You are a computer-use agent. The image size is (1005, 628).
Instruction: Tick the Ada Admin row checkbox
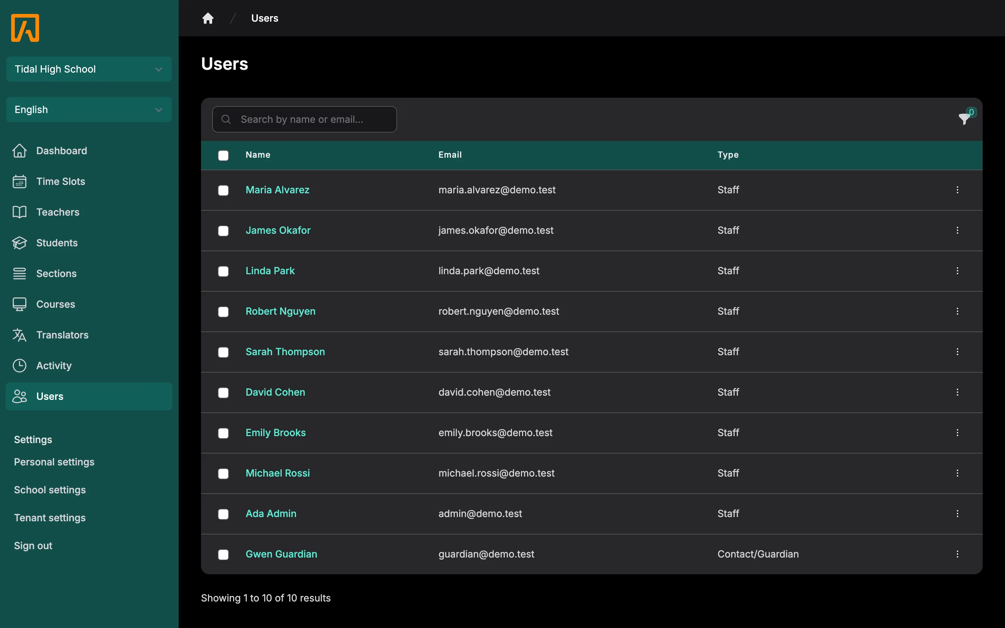pyautogui.click(x=223, y=514)
